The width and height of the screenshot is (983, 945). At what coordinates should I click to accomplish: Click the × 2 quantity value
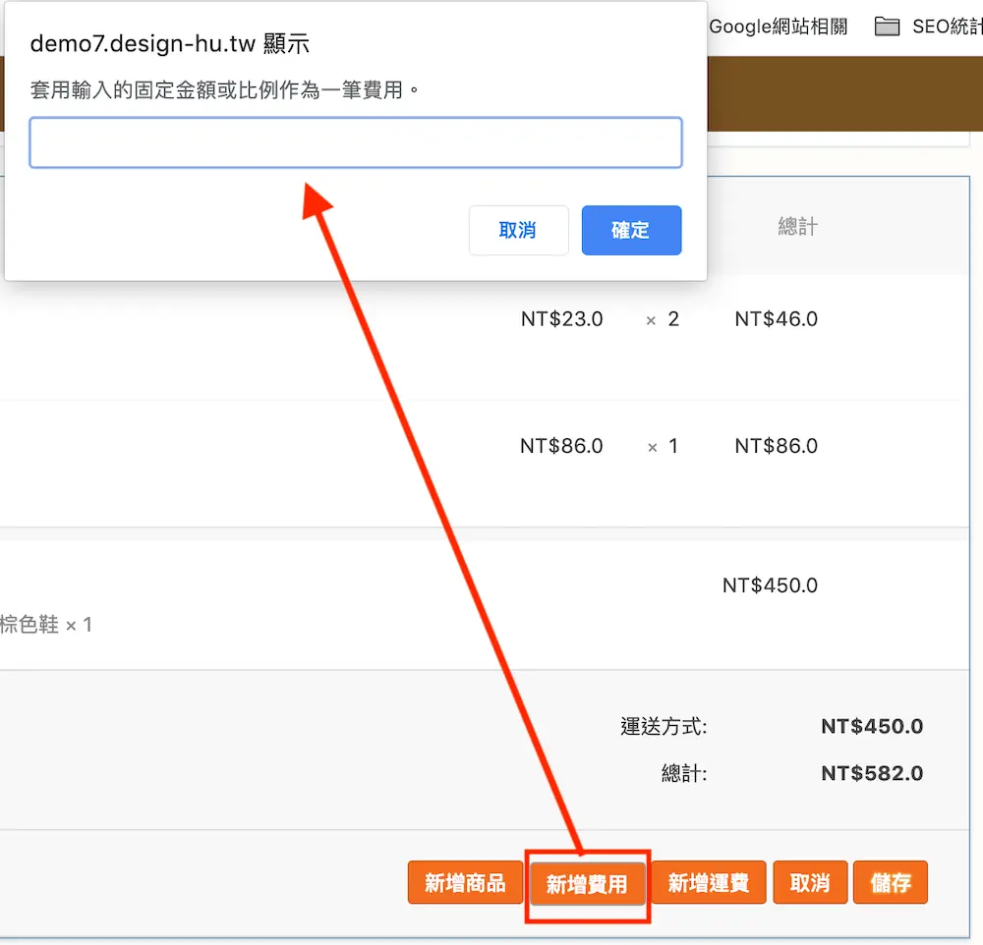tap(664, 319)
